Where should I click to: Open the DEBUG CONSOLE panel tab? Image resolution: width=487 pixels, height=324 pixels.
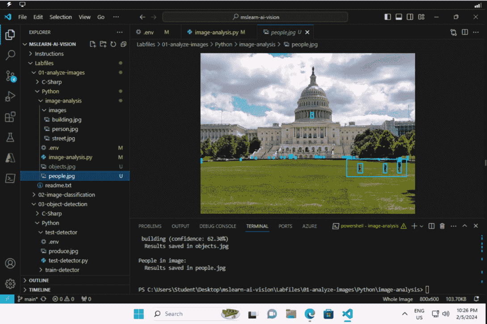click(x=218, y=226)
